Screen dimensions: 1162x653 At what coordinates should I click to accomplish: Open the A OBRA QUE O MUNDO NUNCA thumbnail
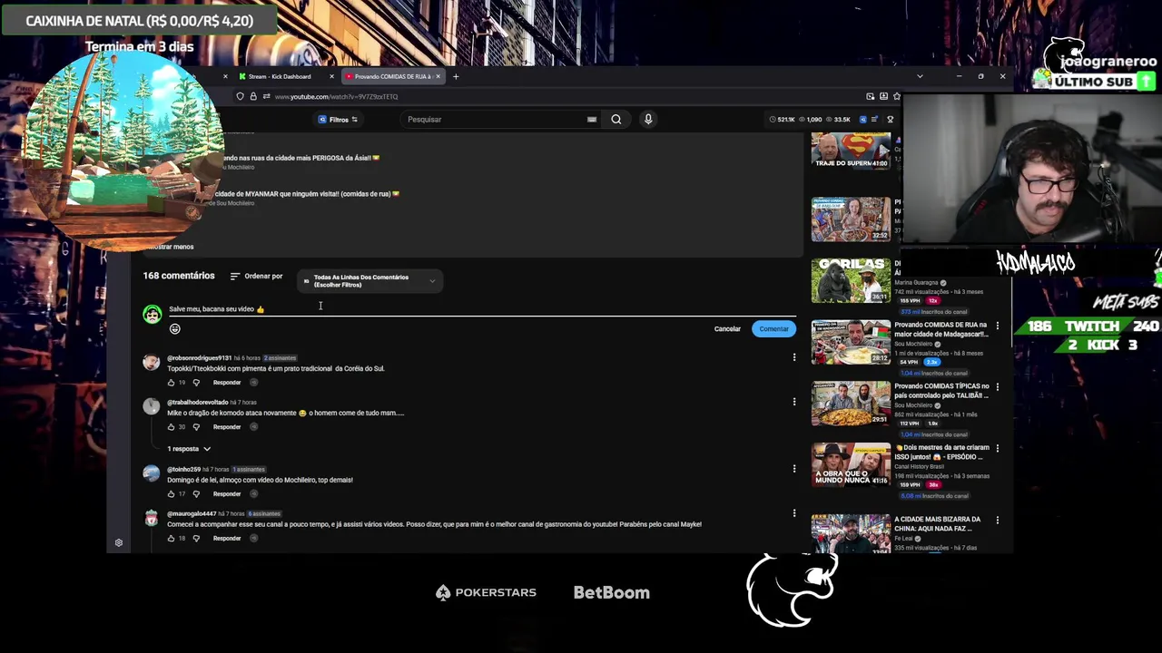click(851, 465)
